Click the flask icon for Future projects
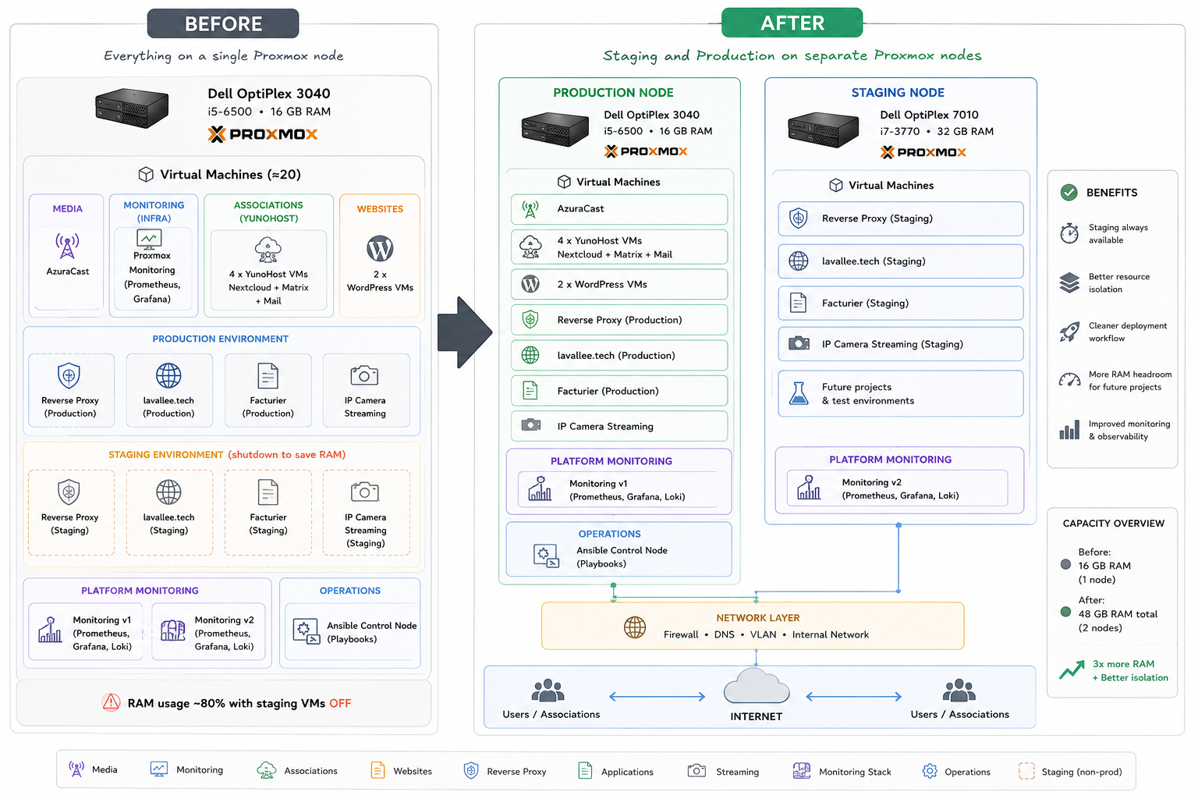Screen dimensions: 1198x799 point(799,393)
